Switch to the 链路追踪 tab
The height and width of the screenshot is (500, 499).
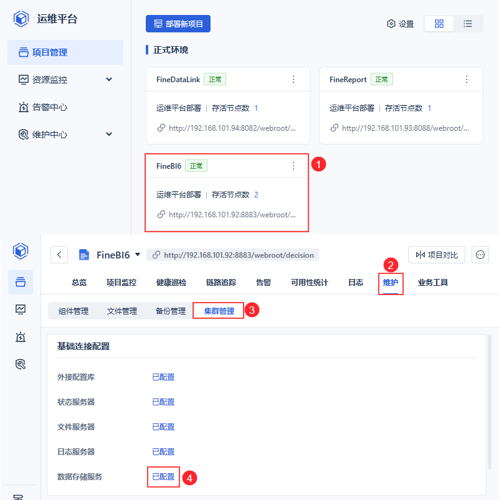point(221,283)
